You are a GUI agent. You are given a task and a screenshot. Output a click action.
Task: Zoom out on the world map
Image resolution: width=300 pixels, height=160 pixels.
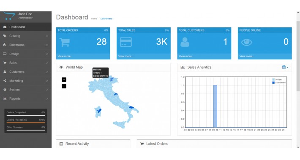[x=64, y=86]
